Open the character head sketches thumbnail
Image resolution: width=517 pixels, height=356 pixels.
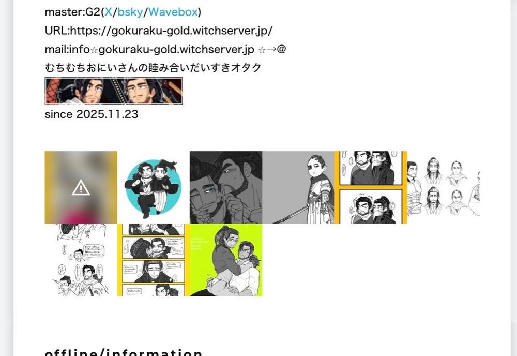pos(444,187)
